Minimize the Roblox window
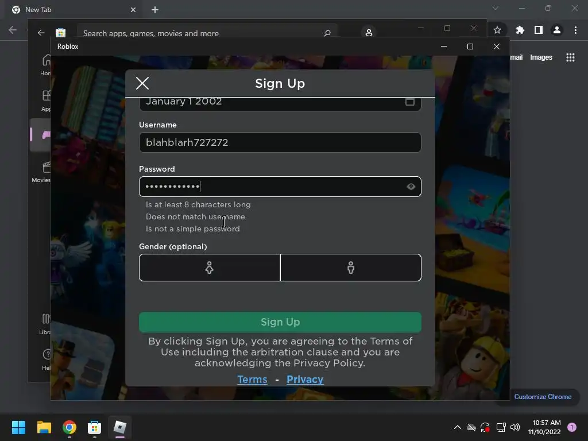Viewport: 588px width, 441px height. (444, 47)
